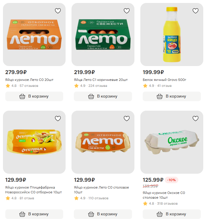View the Grovo yellow bottle product image
The width and height of the screenshot is (208, 221).
pyautogui.click(x=172, y=35)
